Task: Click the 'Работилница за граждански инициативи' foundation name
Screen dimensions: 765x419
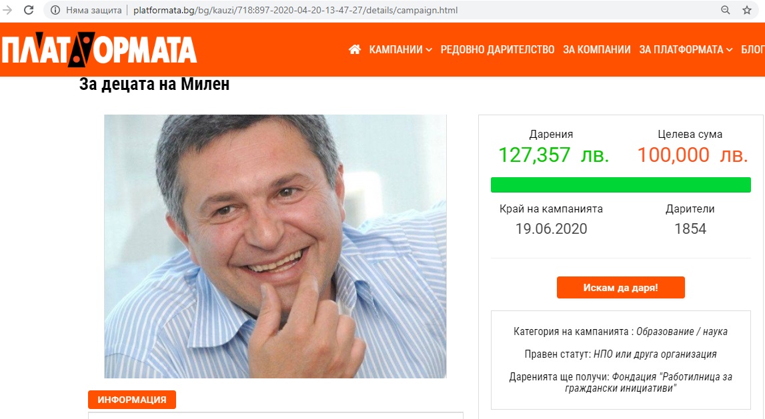Action: (x=648, y=382)
